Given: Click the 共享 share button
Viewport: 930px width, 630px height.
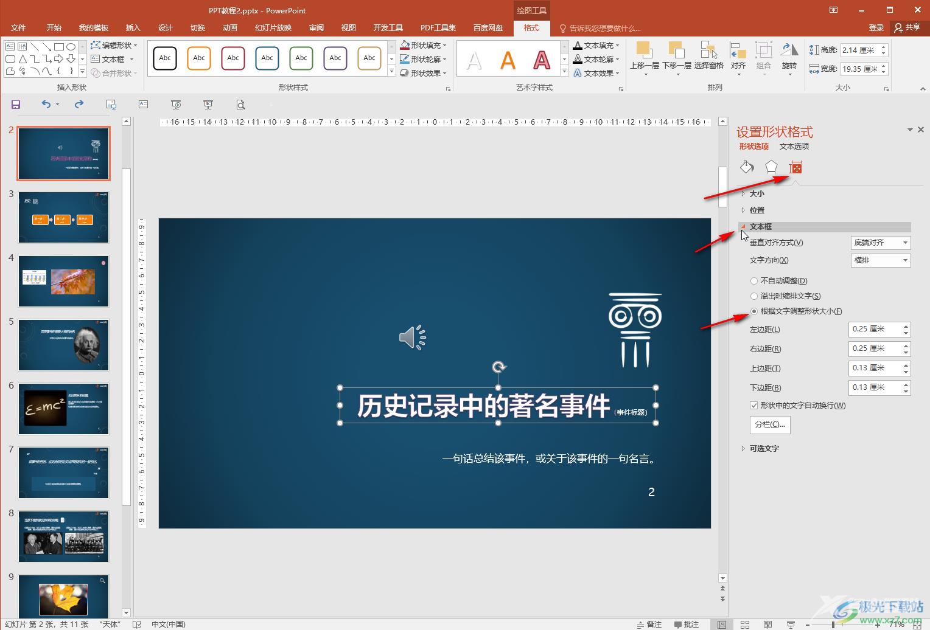Looking at the screenshot, I should [907, 27].
